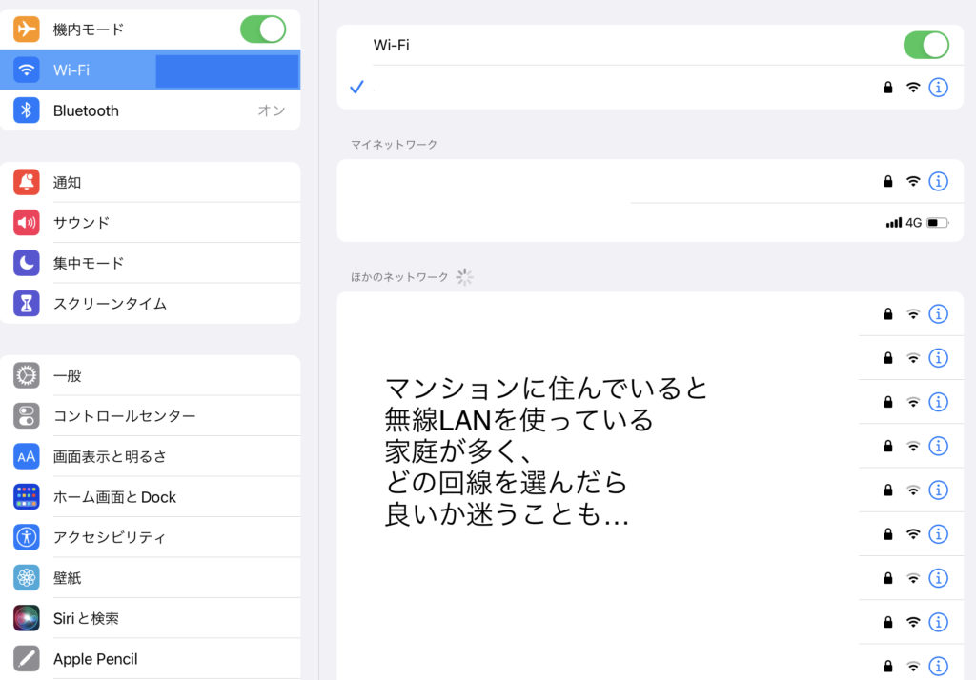Open スクリーンタイム hourglass icon
The height and width of the screenshot is (680, 976).
pyautogui.click(x=27, y=304)
